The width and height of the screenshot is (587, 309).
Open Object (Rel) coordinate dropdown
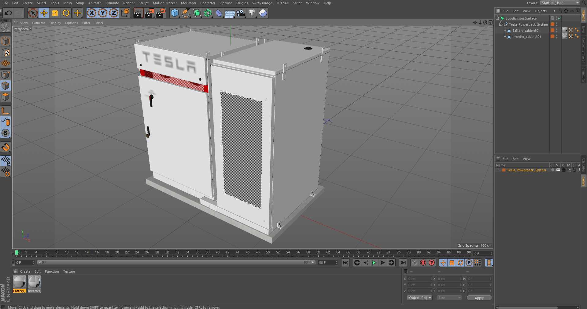pos(419,298)
